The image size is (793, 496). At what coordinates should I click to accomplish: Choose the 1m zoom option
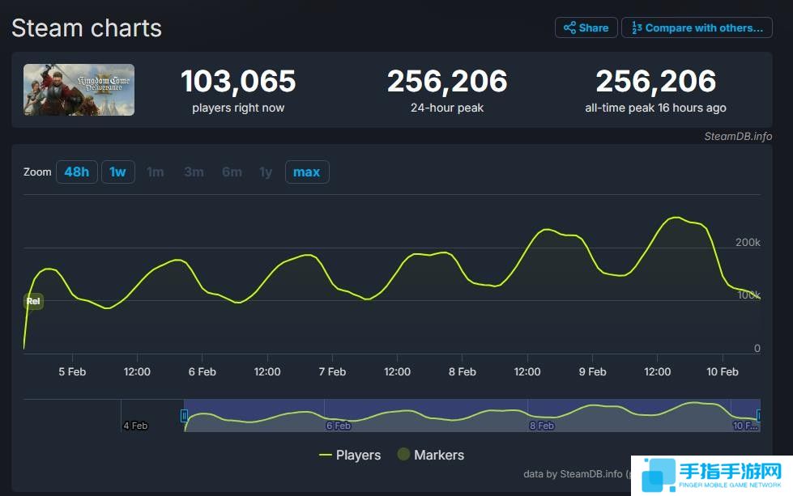(x=155, y=172)
